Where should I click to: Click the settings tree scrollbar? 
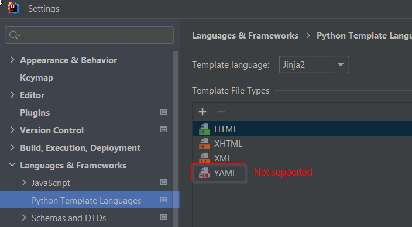coord(175,139)
